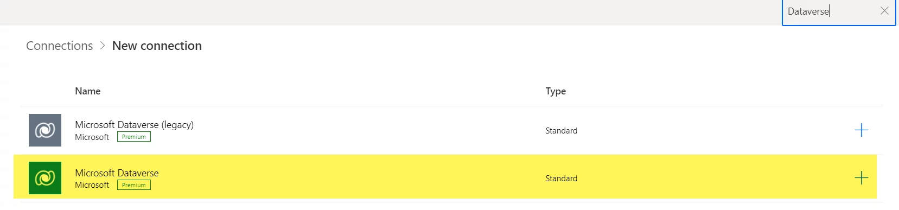Select the highlighted yellow Dataverse row
Viewport: 899px width, 210px height.
445,177
